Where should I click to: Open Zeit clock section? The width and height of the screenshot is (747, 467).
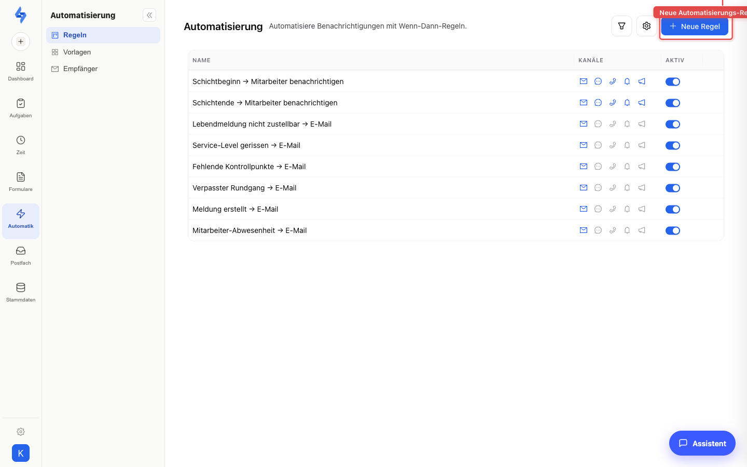pos(21,145)
